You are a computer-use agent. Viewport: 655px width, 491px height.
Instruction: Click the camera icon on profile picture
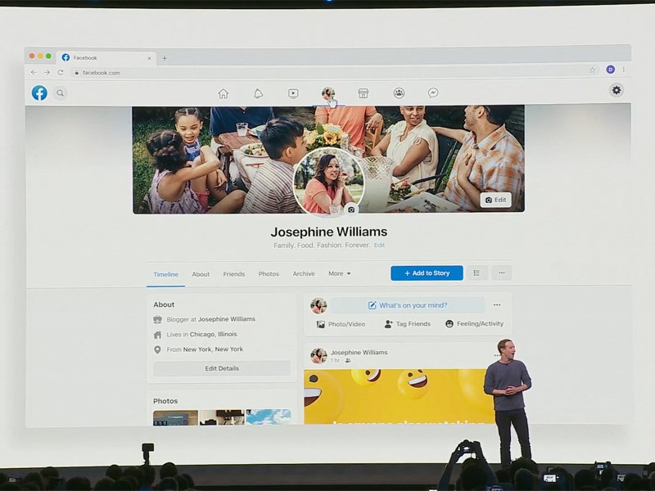351,209
